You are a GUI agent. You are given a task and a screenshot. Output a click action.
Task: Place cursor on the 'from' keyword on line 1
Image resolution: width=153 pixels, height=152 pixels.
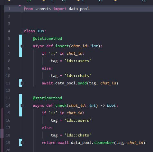[29, 9]
